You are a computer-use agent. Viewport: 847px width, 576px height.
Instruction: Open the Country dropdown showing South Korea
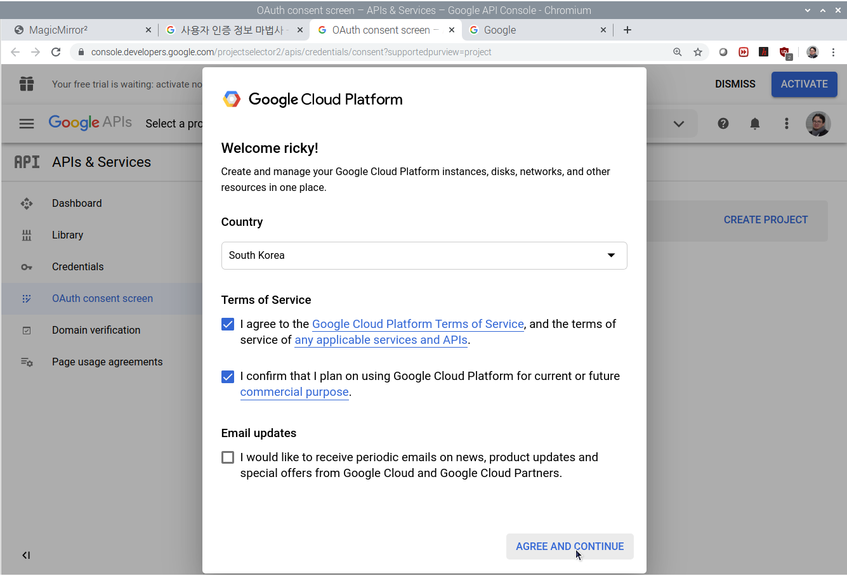point(424,255)
